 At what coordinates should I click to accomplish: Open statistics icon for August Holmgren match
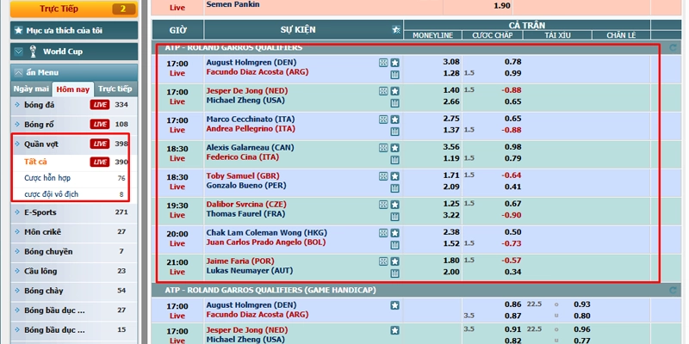[395, 75]
